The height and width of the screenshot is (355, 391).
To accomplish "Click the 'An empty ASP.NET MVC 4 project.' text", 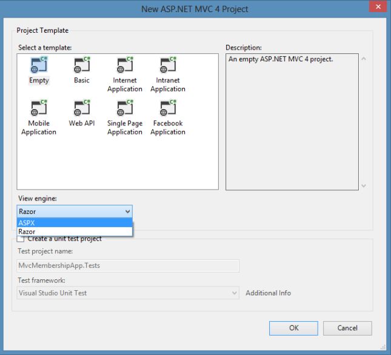I will [x=281, y=59].
